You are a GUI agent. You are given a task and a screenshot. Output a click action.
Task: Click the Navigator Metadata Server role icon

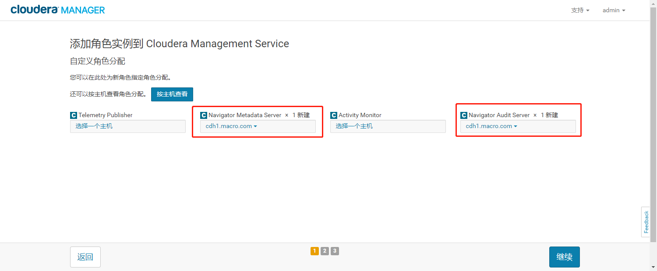[204, 115]
